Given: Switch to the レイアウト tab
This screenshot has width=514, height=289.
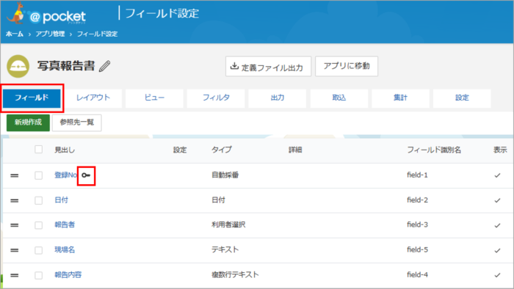Looking at the screenshot, I should [93, 98].
